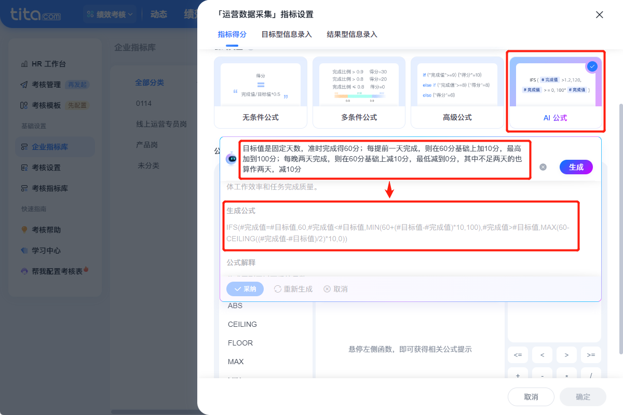
Task: Click the AI robot avatar icon
Action: [x=231, y=159]
